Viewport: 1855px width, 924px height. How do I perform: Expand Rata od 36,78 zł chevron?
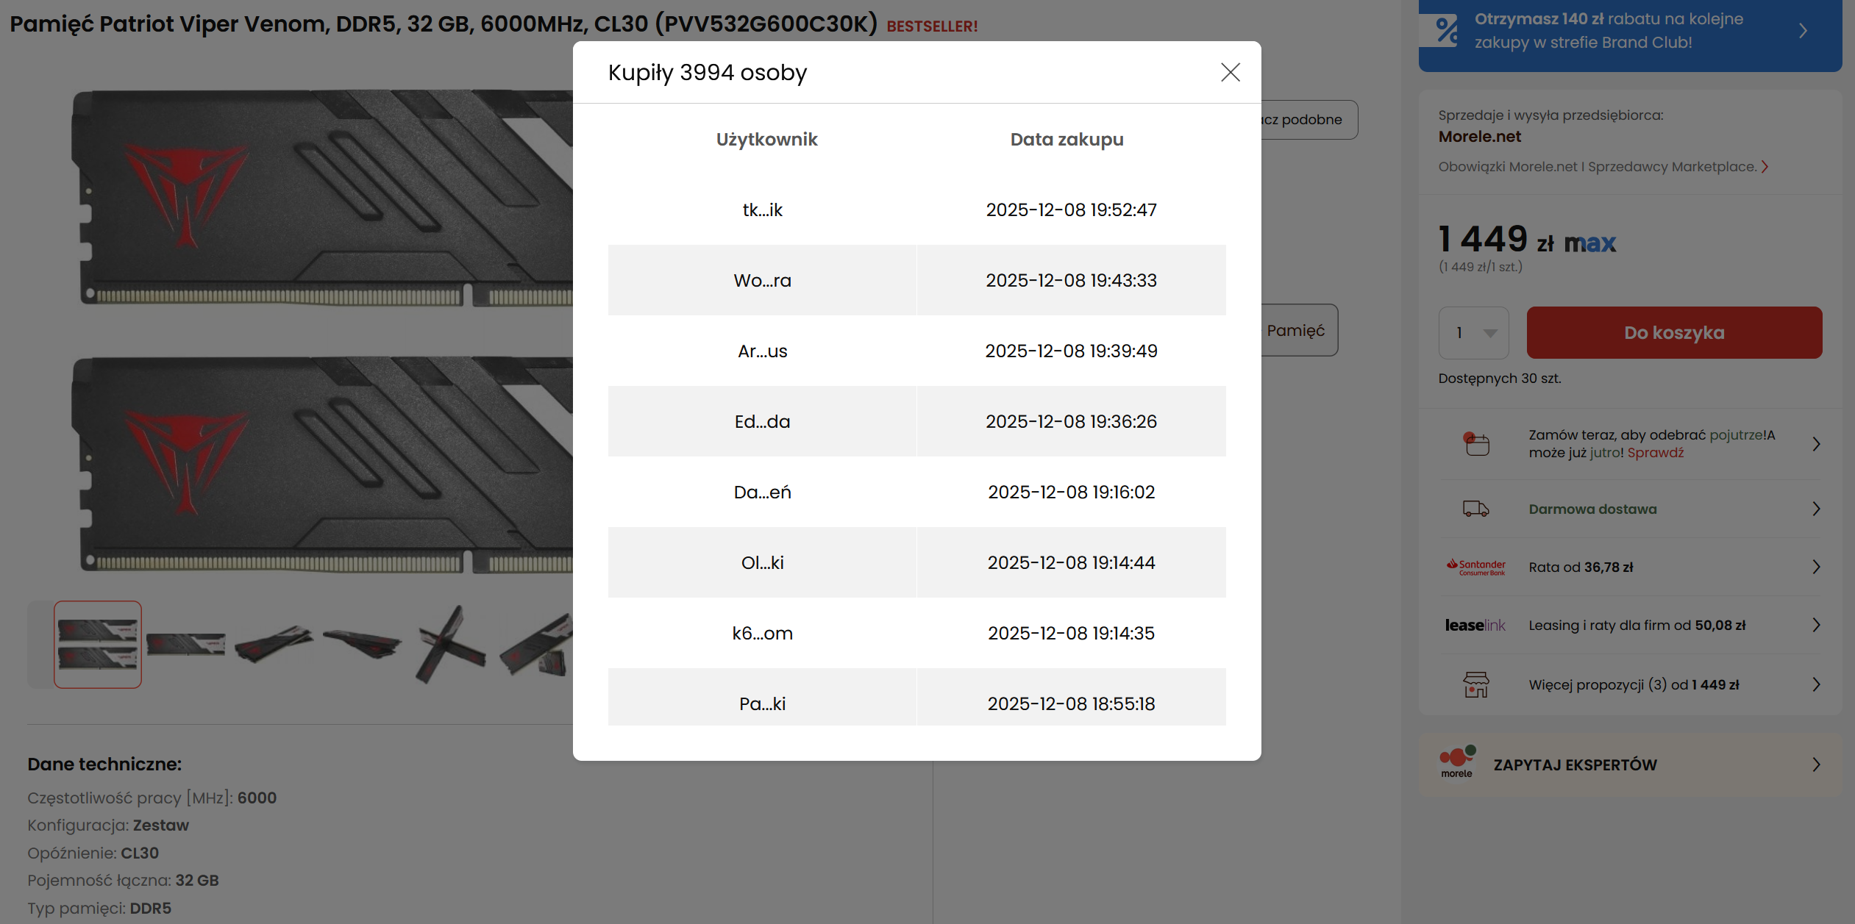pos(1816,567)
